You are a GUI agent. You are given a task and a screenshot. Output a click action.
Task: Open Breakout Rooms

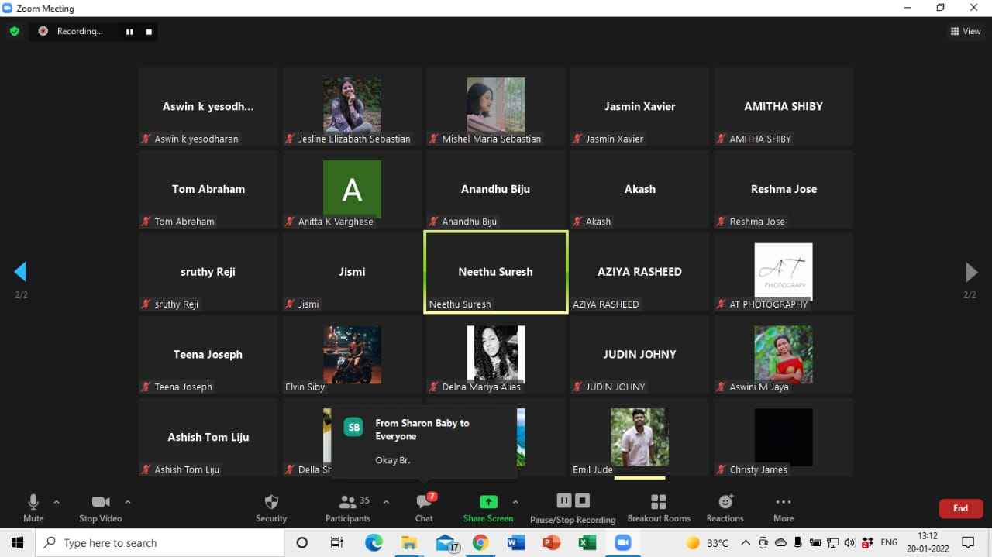tap(659, 507)
